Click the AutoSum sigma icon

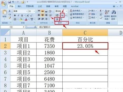point(100,11)
